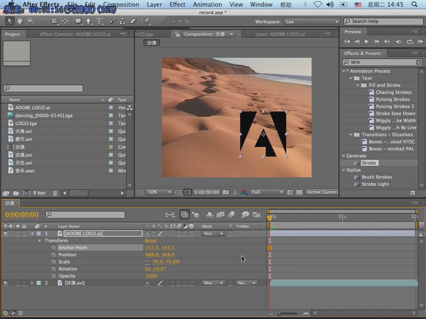This screenshot has height=319, width=426.
Task: Toggle Anchor Point stopwatch
Action: 53,248
